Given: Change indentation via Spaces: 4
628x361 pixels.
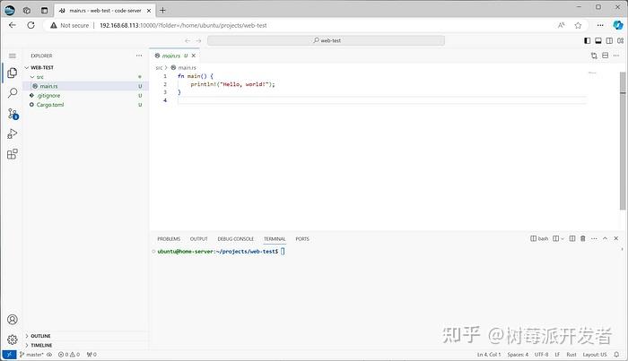Looking at the screenshot, I should pos(518,354).
